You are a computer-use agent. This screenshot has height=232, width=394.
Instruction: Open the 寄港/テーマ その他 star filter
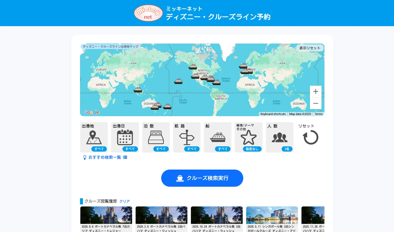pos(249,137)
